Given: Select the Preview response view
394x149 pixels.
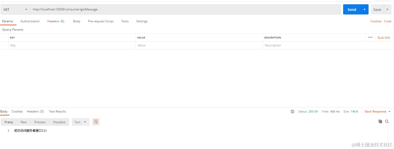Looking at the screenshot, I should coord(40,122).
